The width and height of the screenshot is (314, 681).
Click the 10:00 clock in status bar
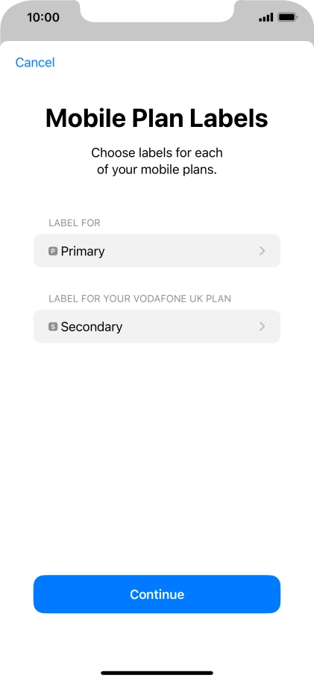click(43, 17)
